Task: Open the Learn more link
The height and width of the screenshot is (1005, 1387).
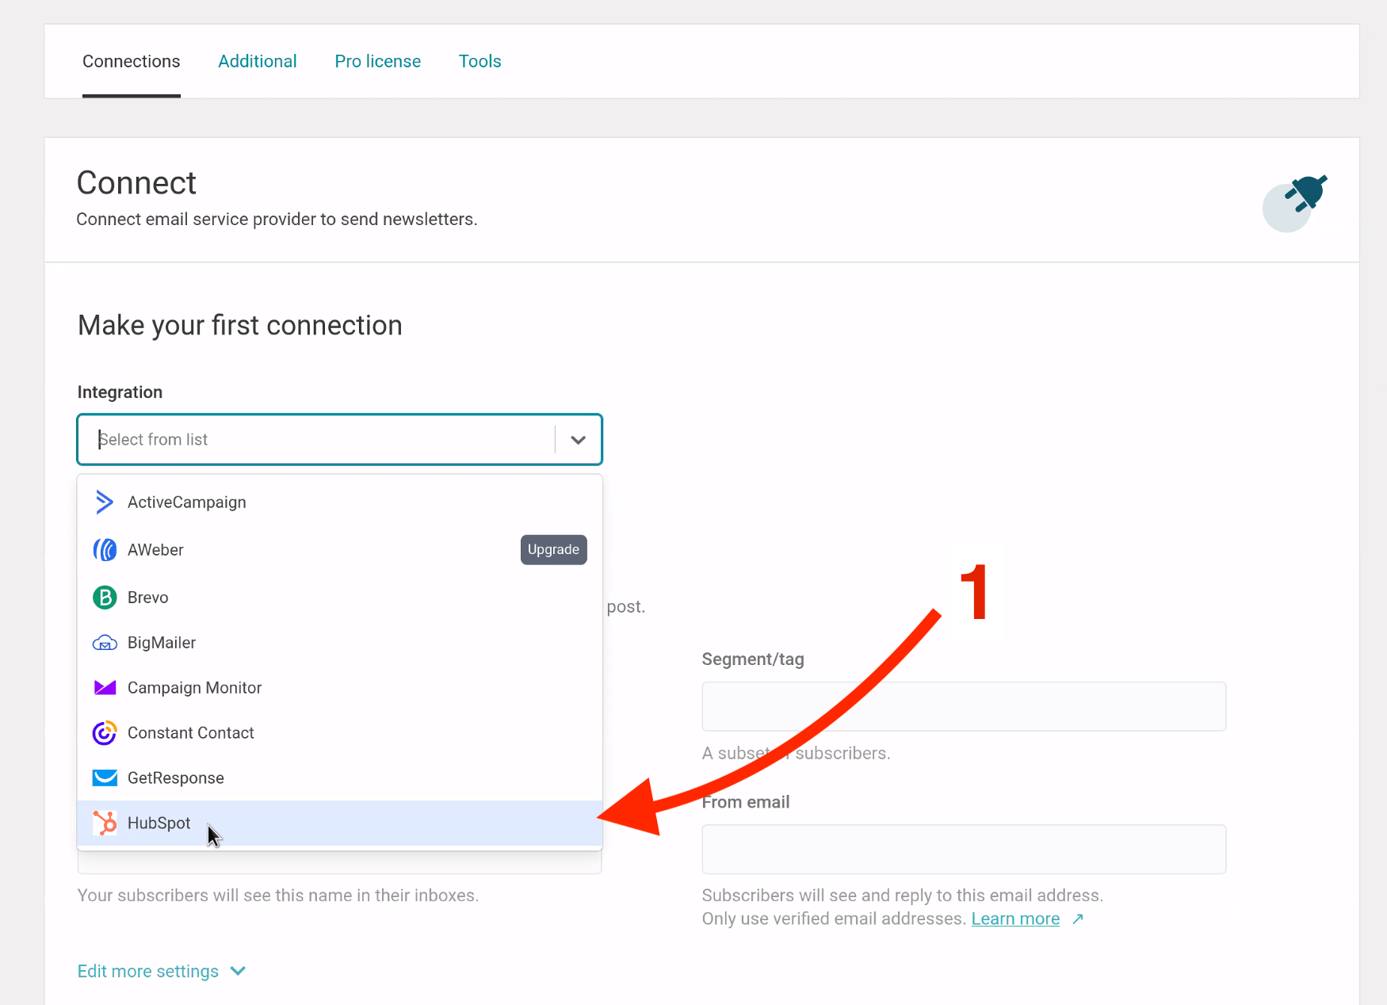Action: 1015,919
